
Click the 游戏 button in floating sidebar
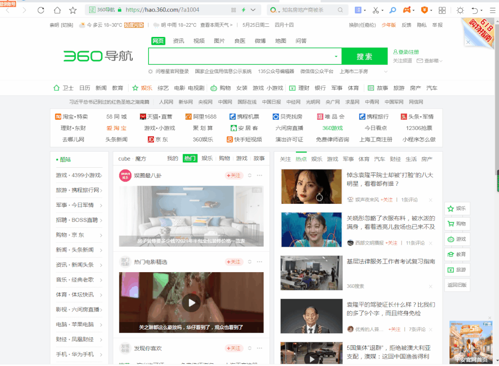click(x=457, y=239)
